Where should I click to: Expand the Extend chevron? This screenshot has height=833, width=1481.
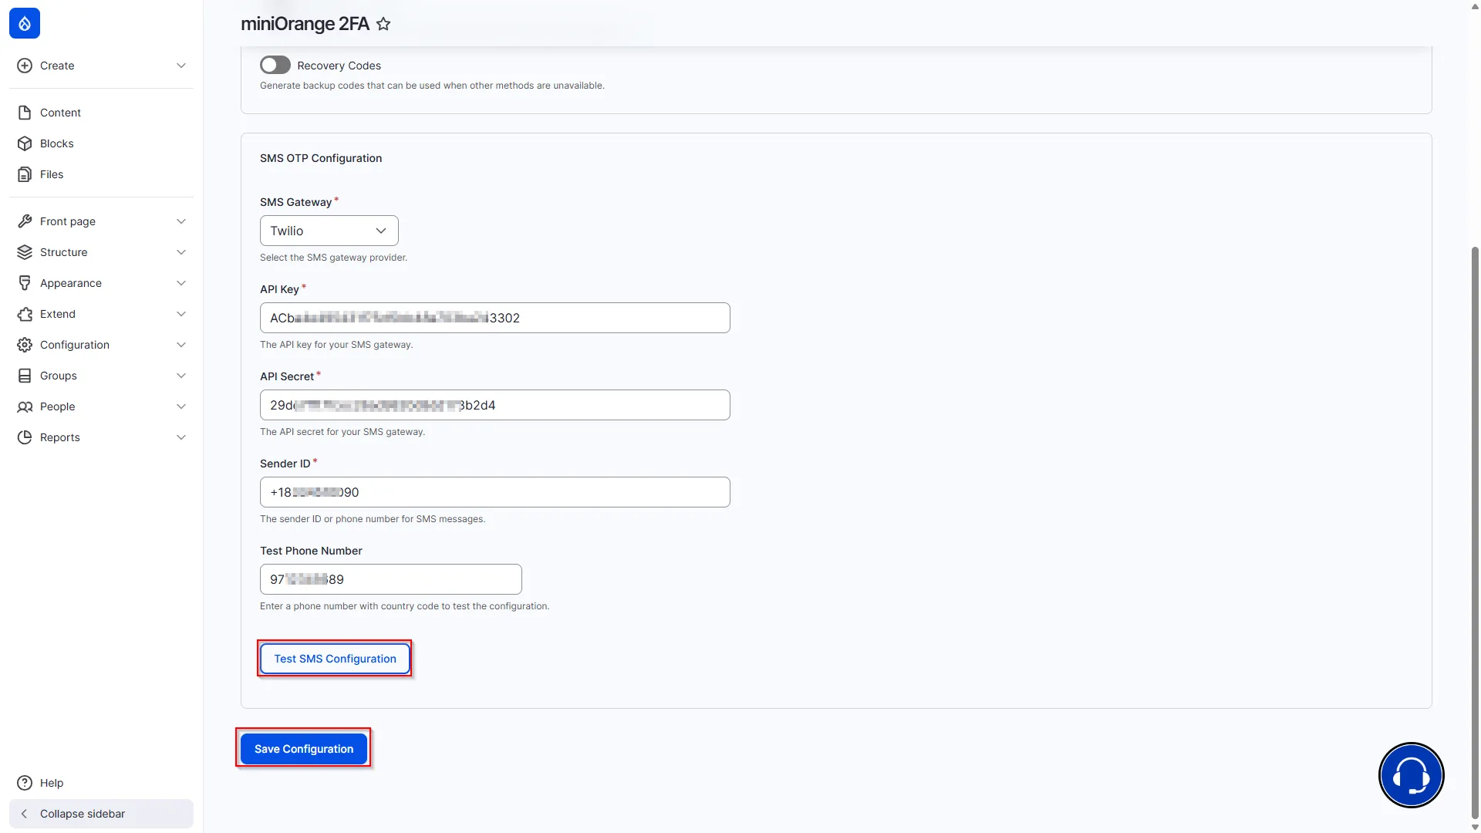pos(181,314)
